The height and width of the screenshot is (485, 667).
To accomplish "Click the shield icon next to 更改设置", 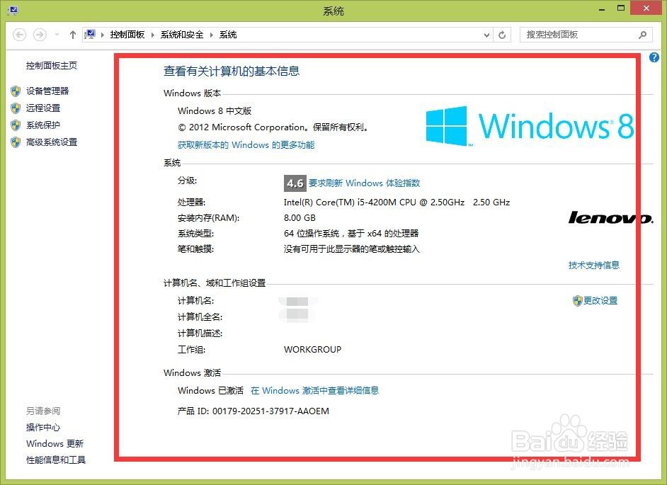I will pos(577,301).
